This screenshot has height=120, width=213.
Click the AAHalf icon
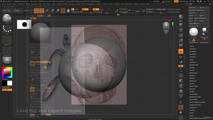click(181, 41)
